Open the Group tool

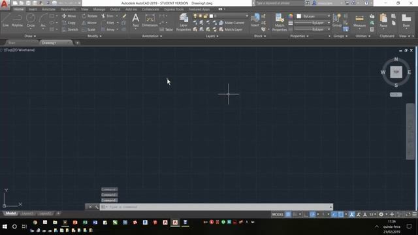(337, 20)
